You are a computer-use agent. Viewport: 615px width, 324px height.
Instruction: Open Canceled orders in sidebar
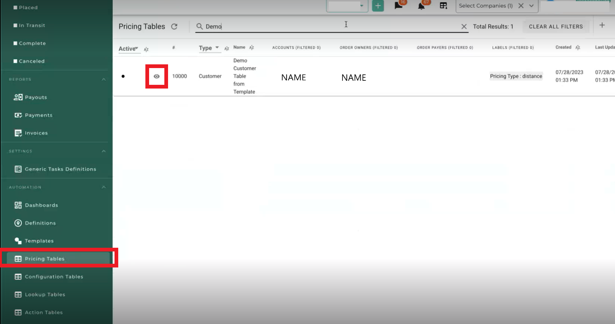tap(32, 61)
